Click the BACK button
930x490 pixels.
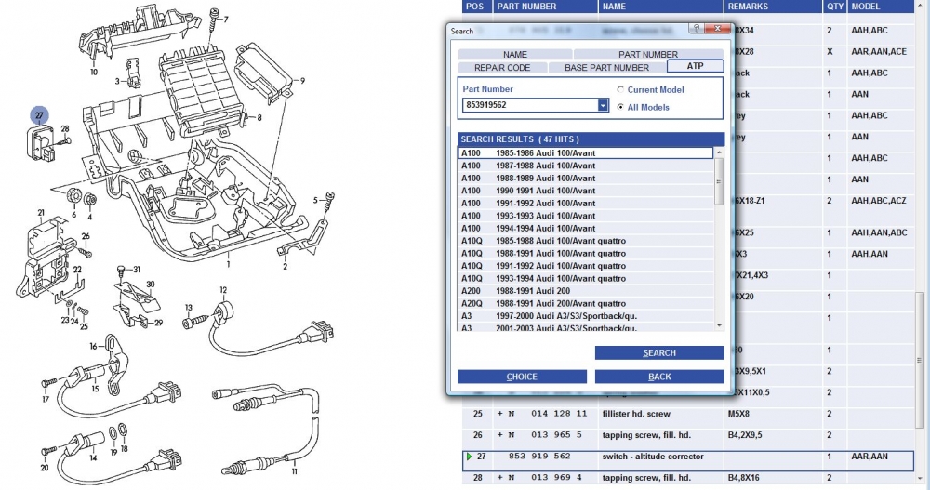[659, 377]
